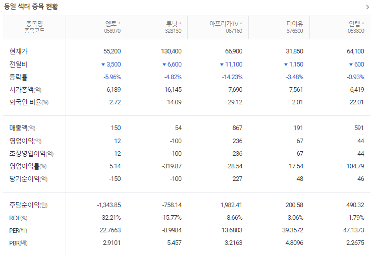The width and height of the screenshot is (377, 255).
Task: Click the 영업이익률(%) row label
Action: [28, 166]
